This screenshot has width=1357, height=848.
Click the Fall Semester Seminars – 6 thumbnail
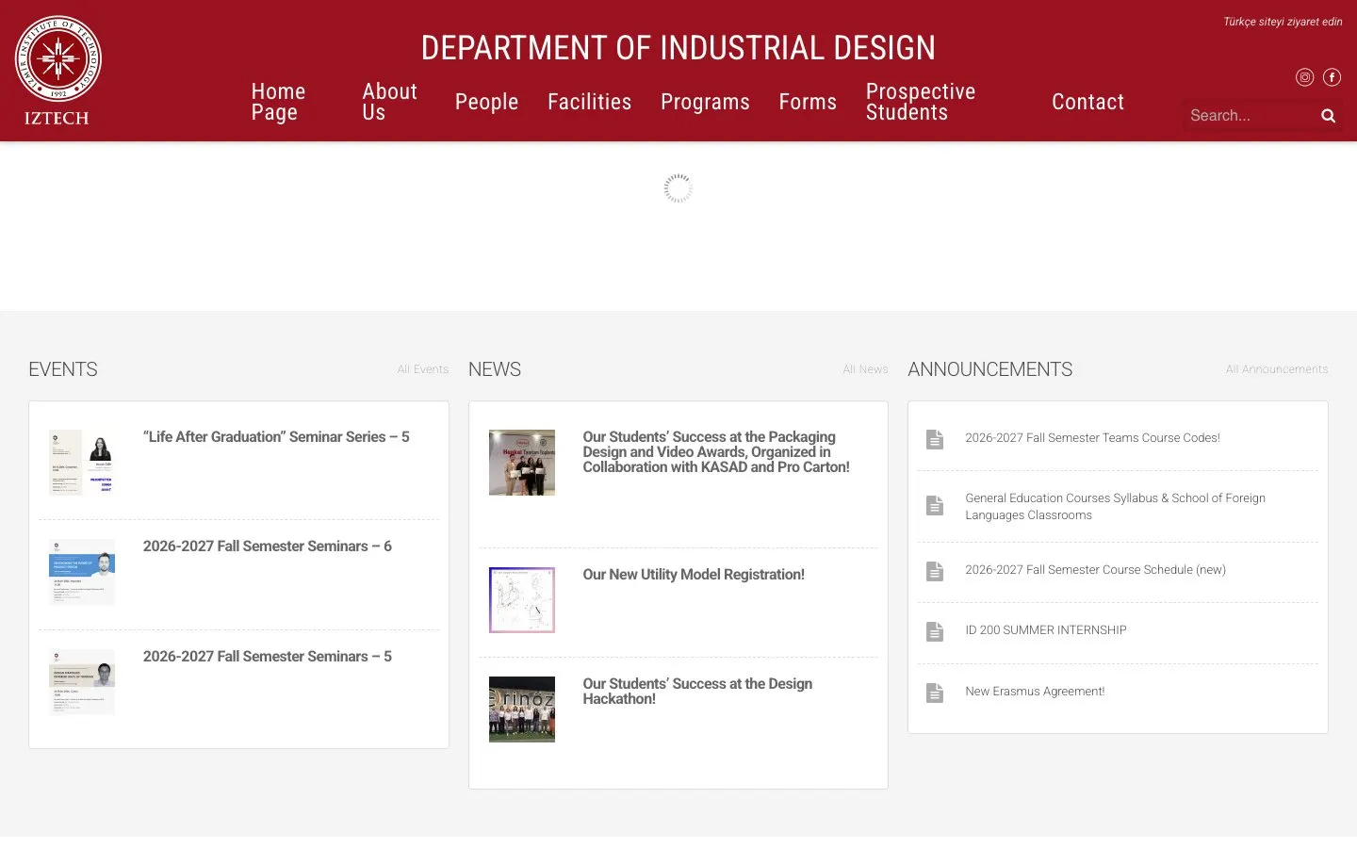click(82, 572)
